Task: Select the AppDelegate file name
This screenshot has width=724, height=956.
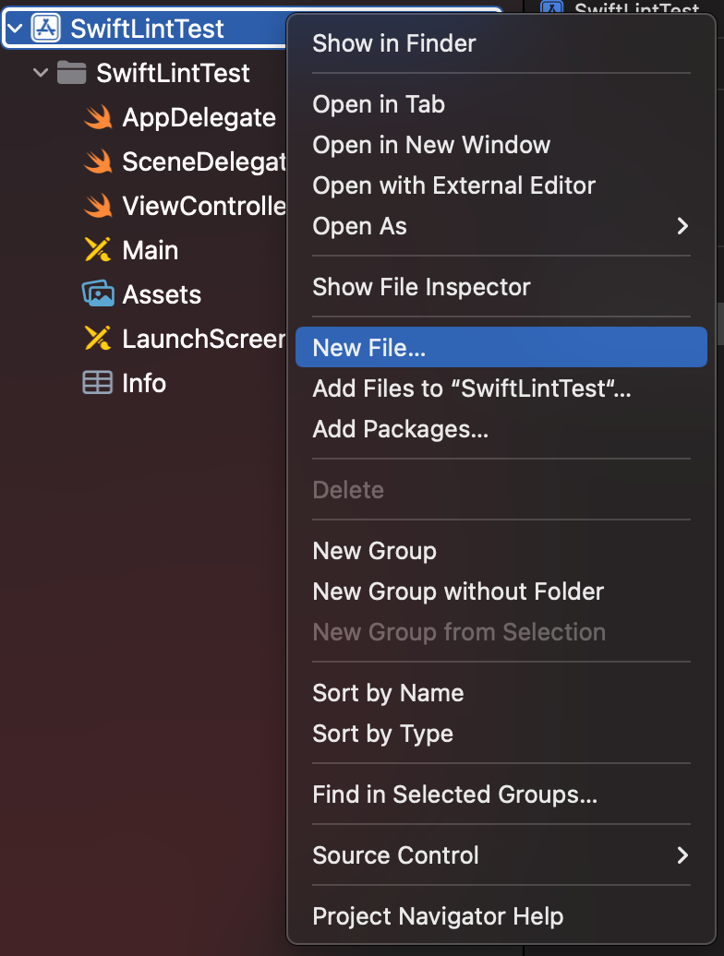Action: (x=199, y=118)
